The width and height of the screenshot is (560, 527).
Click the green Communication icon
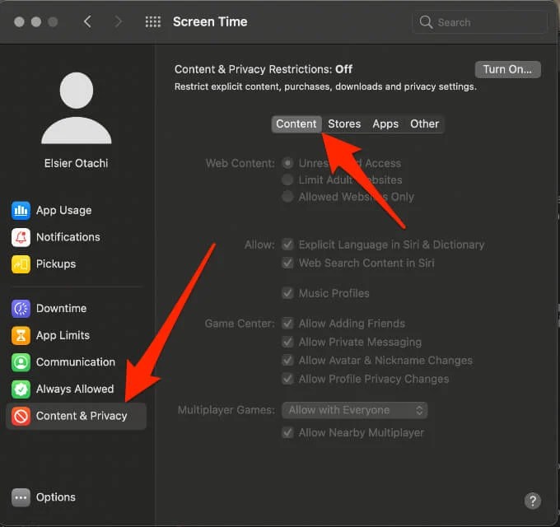pyautogui.click(x=21, y=362)
